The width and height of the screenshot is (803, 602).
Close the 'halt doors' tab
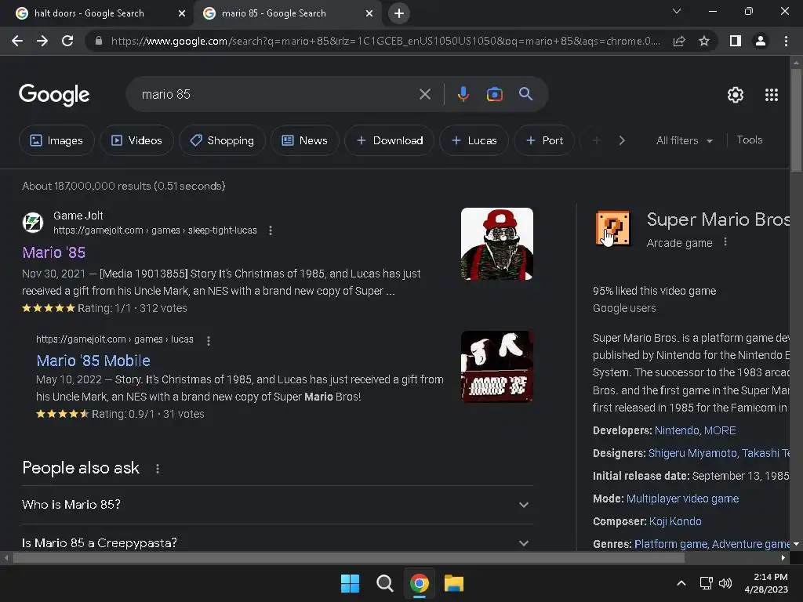(x=182, y=13)
